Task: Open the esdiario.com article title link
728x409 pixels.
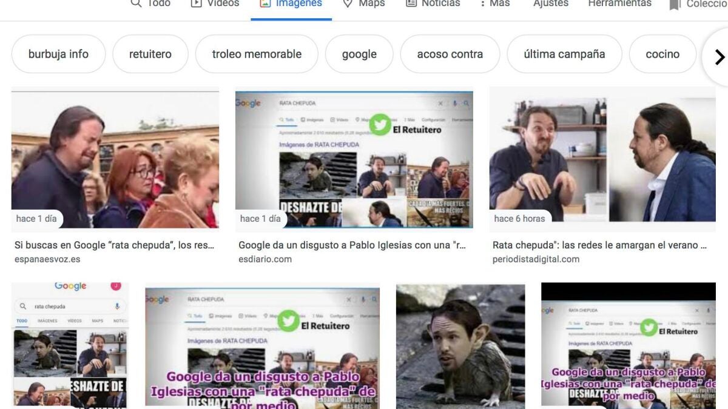Action: point(352,245)
